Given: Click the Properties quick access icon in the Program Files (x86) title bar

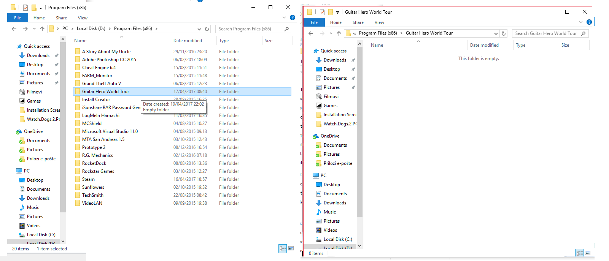Looking at the screenshot, I should tap(25, 8).
